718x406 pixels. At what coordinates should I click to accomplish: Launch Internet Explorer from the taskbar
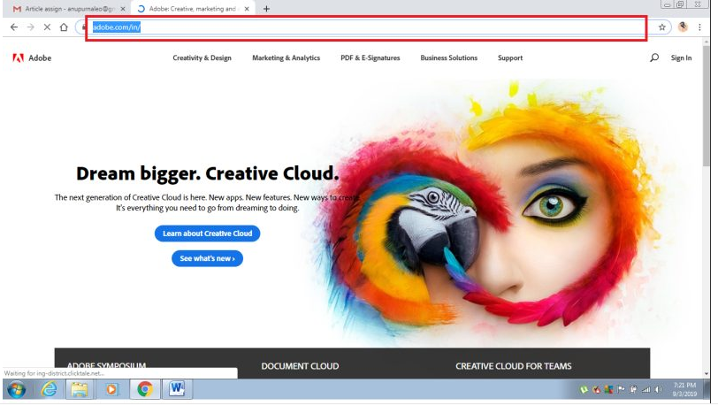[x=49, y=390]
